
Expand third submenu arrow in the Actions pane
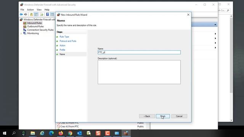(215, 43)
